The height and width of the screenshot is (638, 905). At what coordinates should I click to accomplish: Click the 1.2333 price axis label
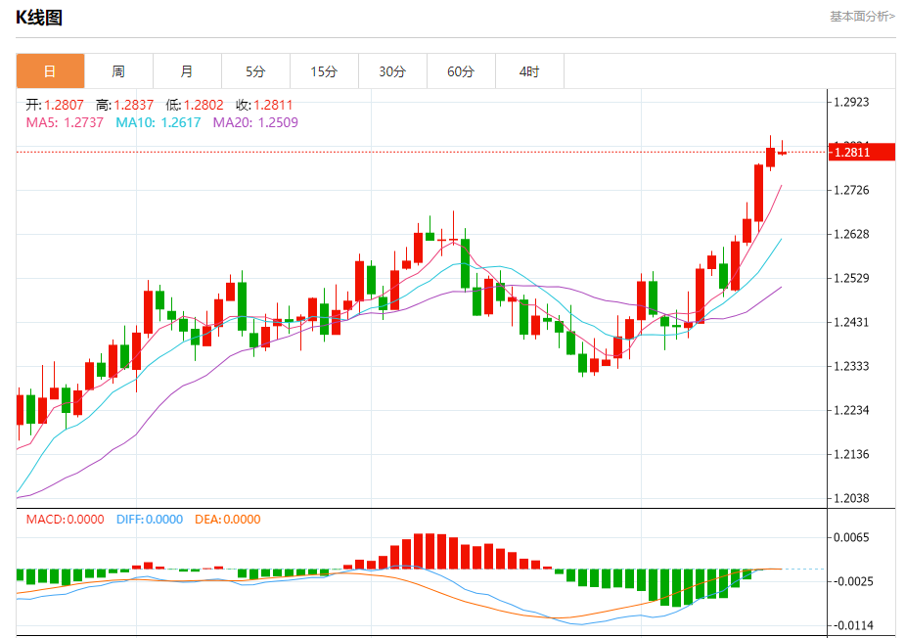(851, 366)
